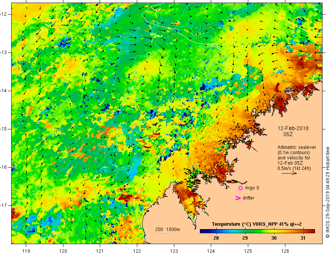Image resolution: width=330 pixels, height=255 pixels.
Task: Click the latitude axis label '-14'
Action: (x=4, y=91)
